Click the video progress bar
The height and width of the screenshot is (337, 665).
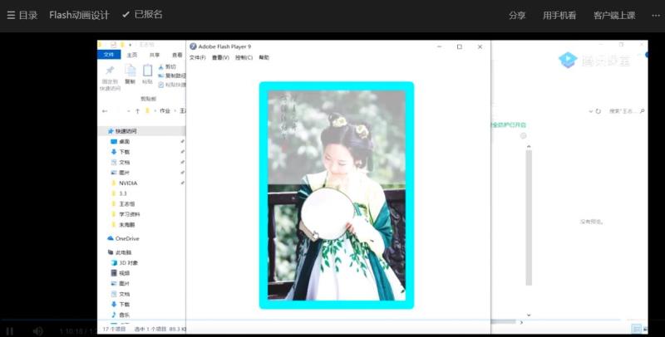(332, 320)
